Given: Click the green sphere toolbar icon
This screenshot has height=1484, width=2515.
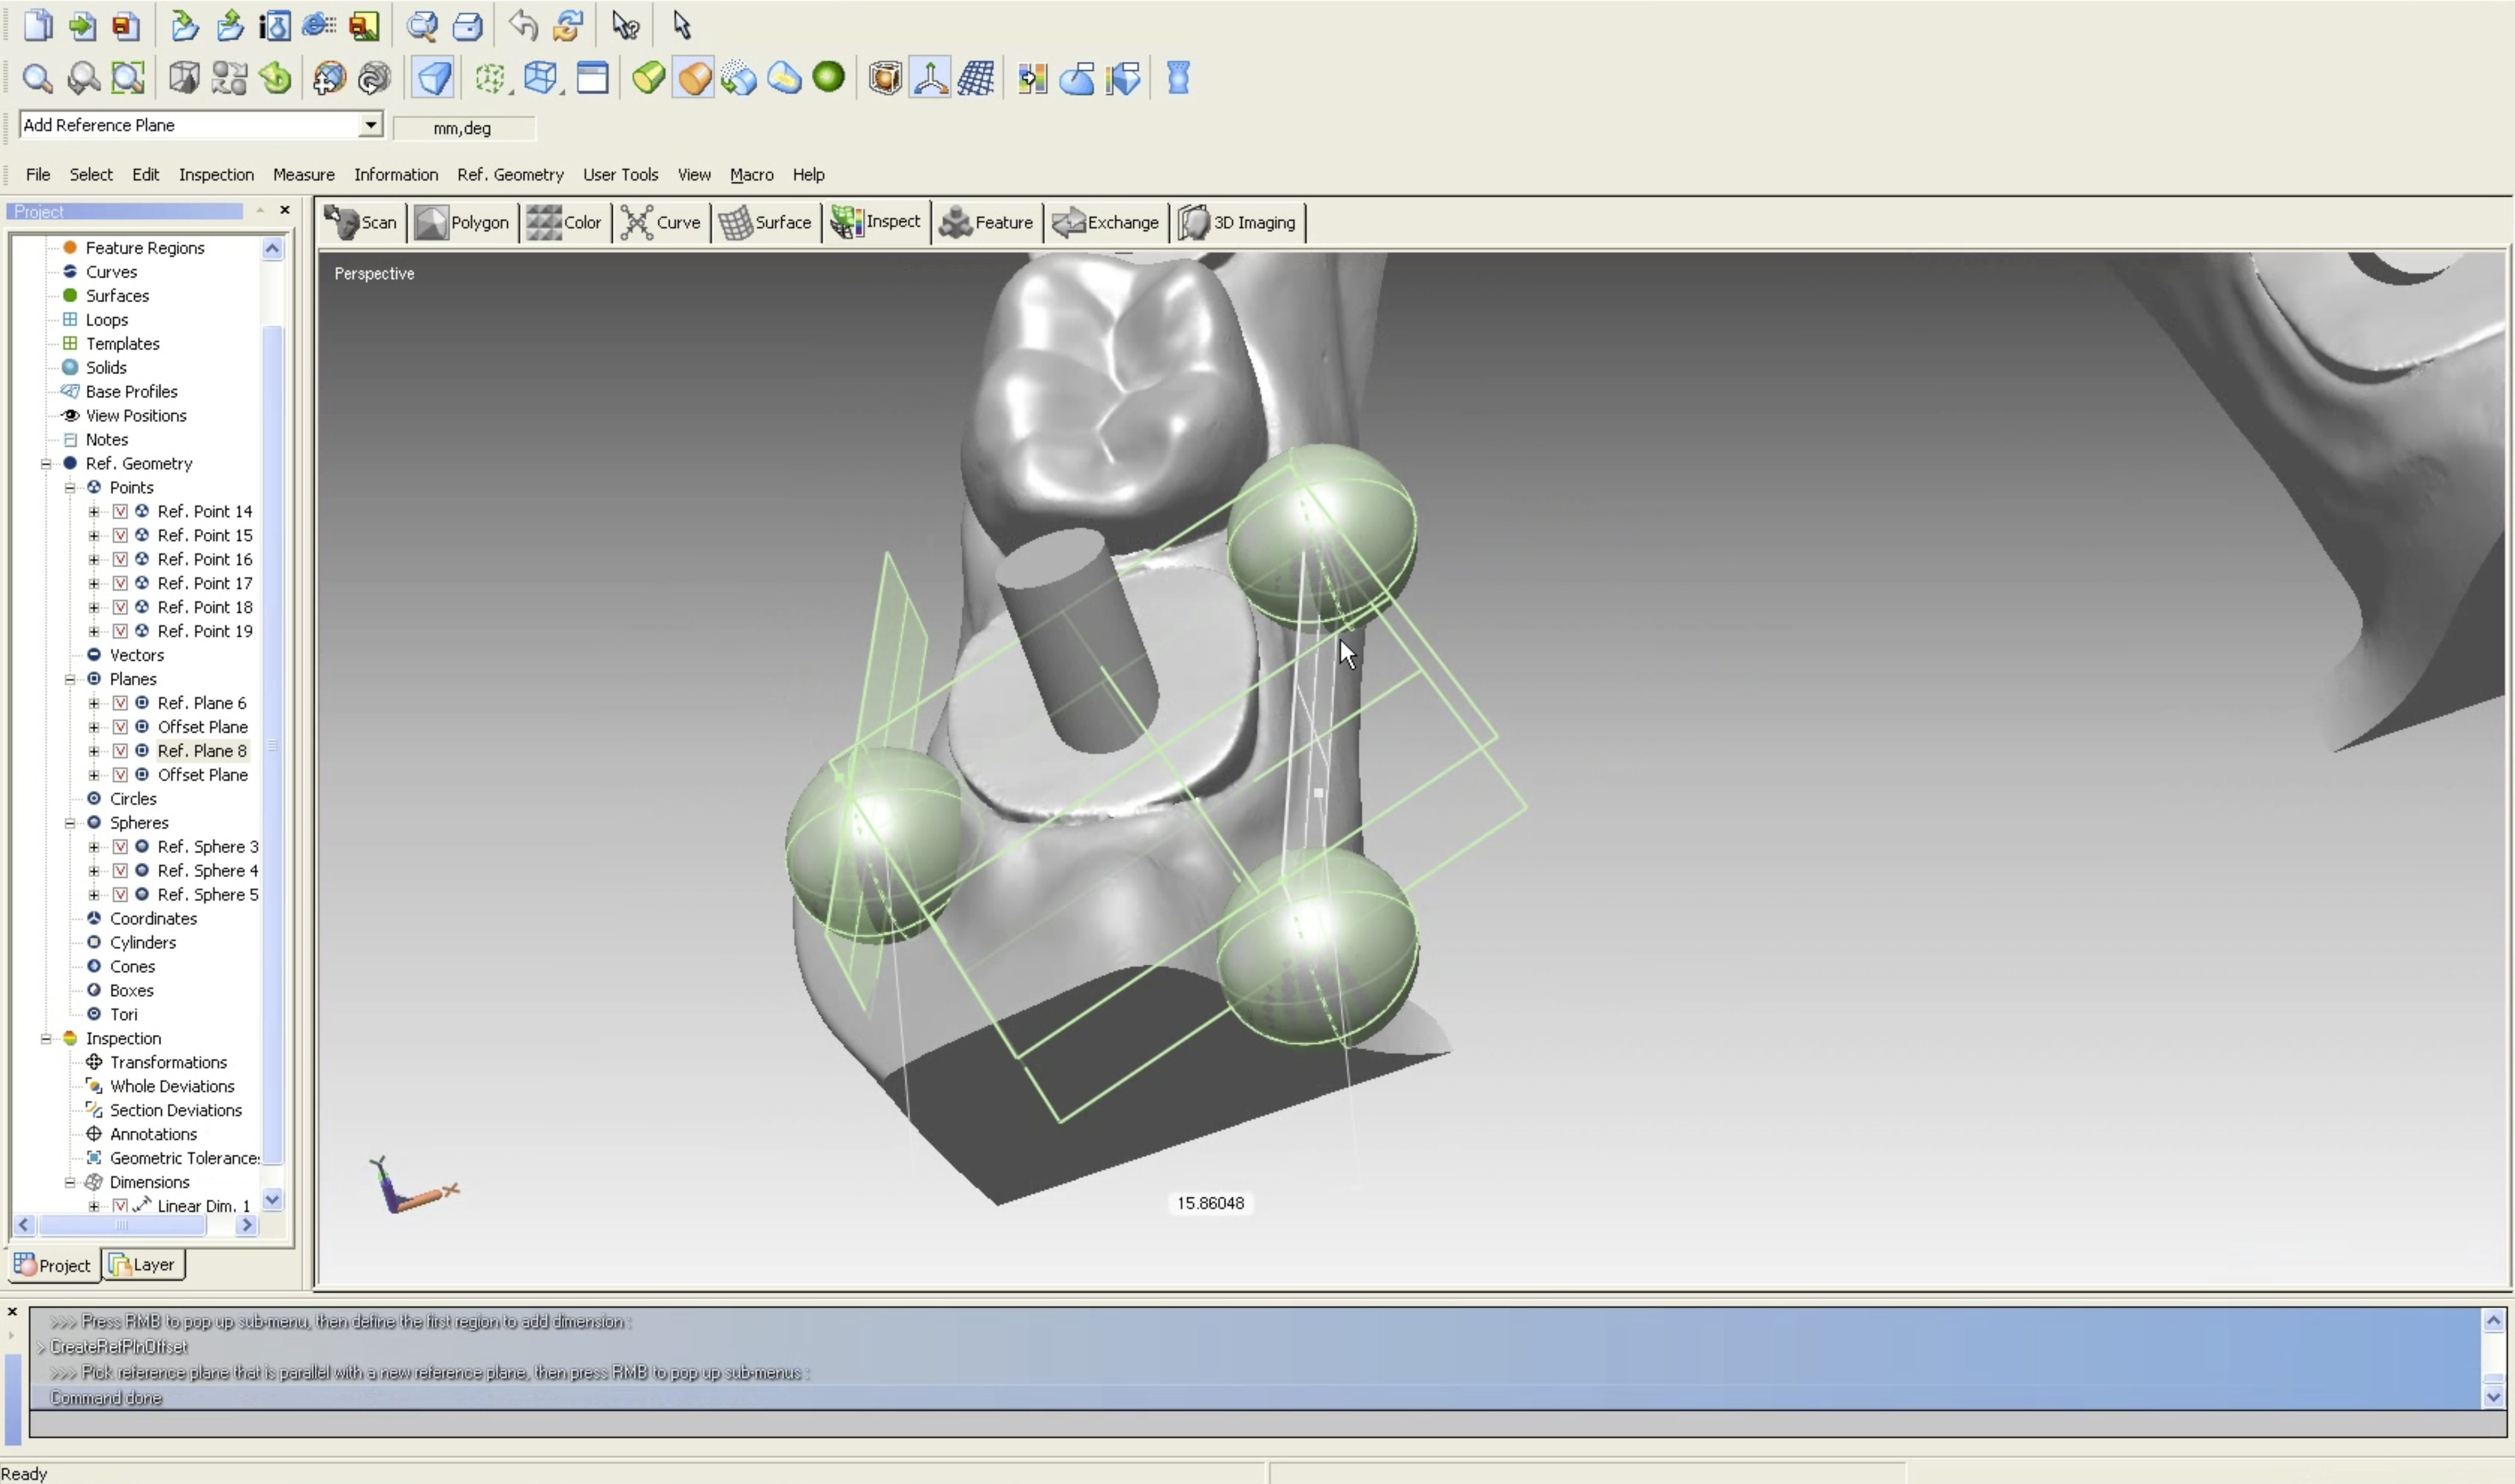Looking at the screenshot, I should (829, 77).
